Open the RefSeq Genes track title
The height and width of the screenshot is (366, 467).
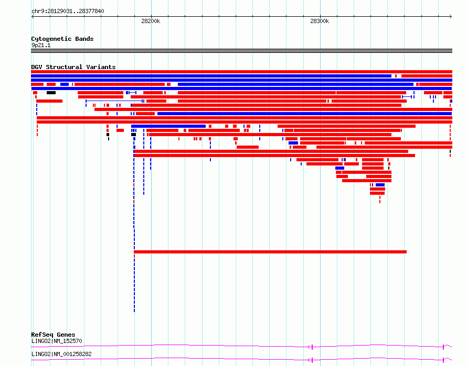pyautogui.click(x=53, y=335)
